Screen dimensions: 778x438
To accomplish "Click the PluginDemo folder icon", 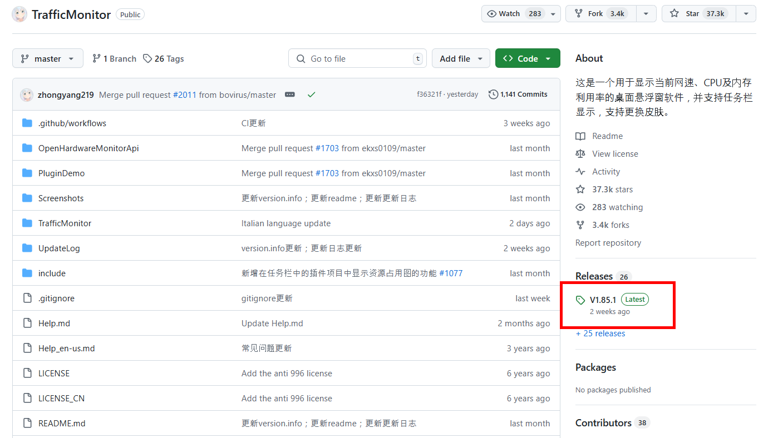I will click(27, 173).
